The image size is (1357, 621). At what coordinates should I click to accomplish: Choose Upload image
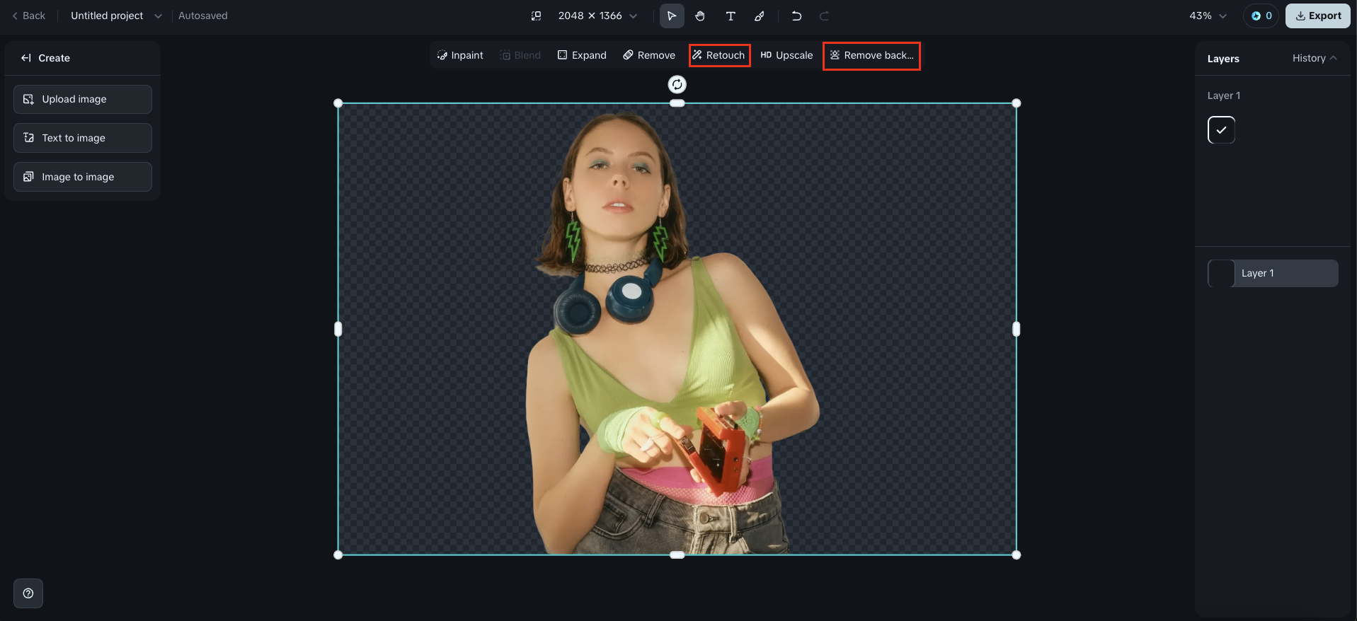[83, 99]
